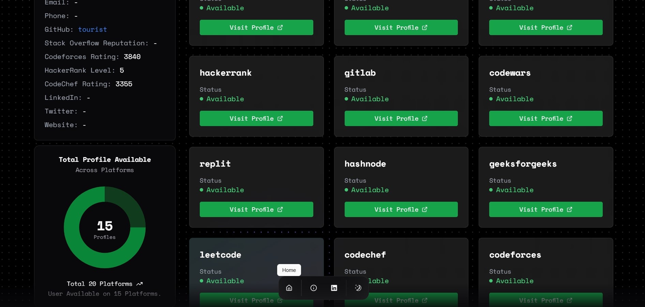Toggle dark mode using the dock moon button

358,288
